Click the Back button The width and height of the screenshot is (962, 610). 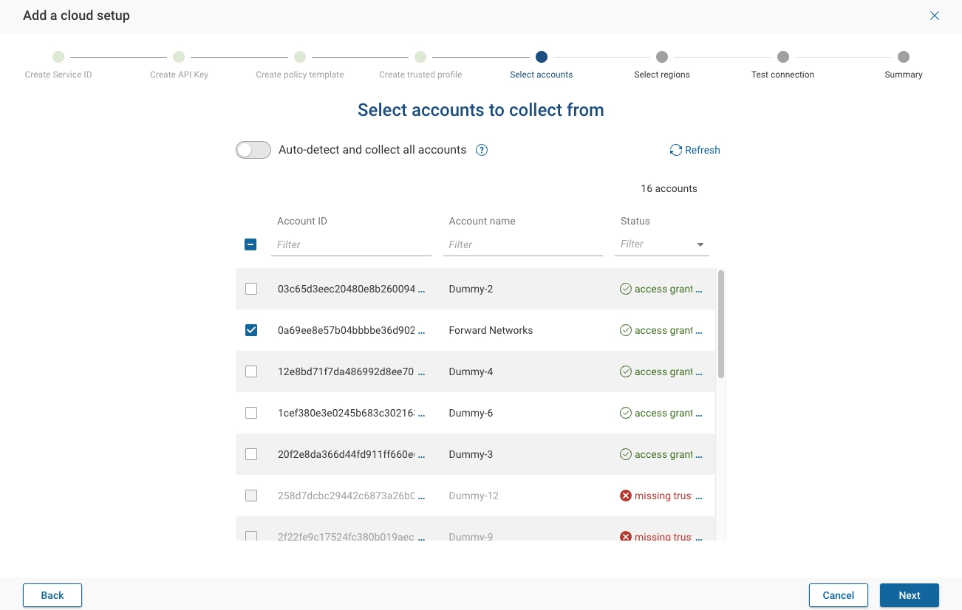pyautogui.click(x=52, y=595)
